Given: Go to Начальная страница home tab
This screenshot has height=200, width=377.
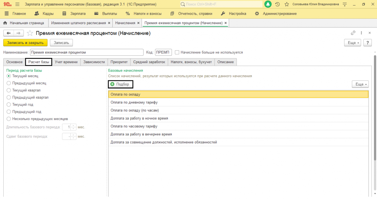Looking at the screenshot, I should 24,23.
